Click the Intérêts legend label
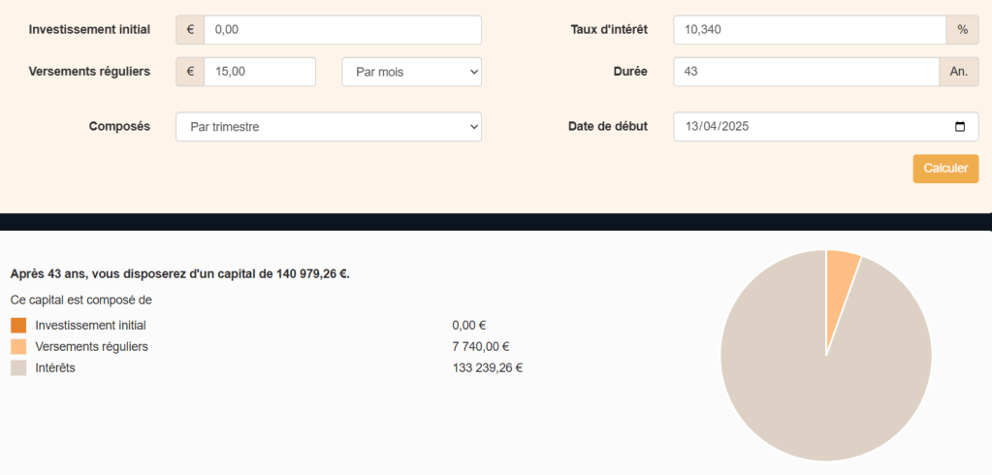This screenshot has width=992, height=475. click(54, 368)
